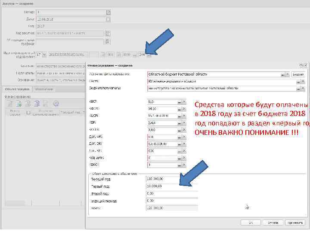Viewport: 310px width, 232px height.
Task: Clear the dialog field containing 244
Action: (x=184, y=123)
